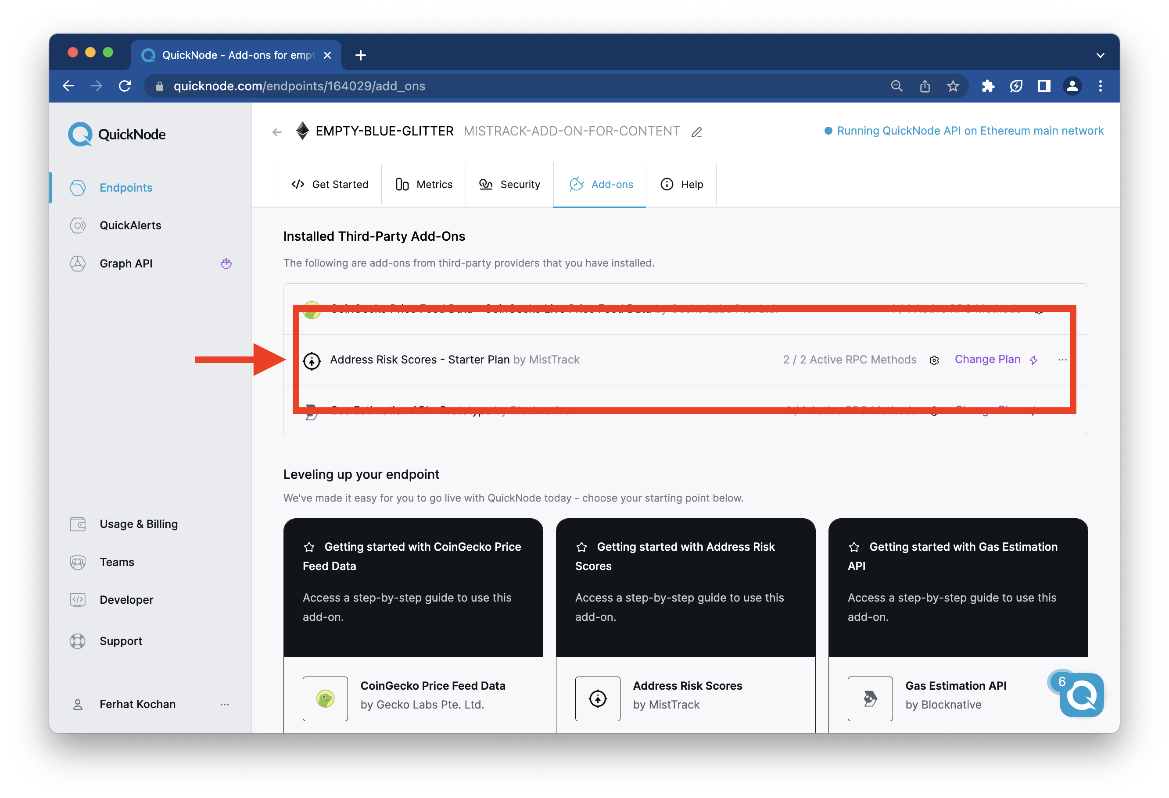
Task: Open the Teams page
Action: point(117,562)
